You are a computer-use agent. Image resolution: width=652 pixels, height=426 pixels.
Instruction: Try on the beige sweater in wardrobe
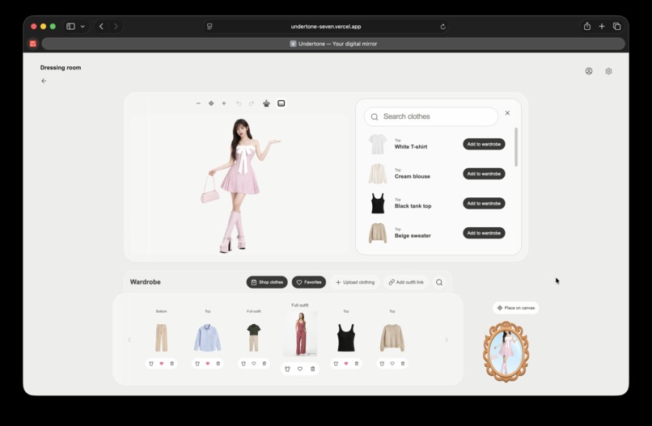point(382,364)
